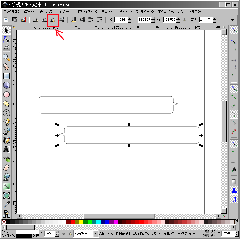Flip selected object horizontally
240x239 pixels.
(53, 20)
